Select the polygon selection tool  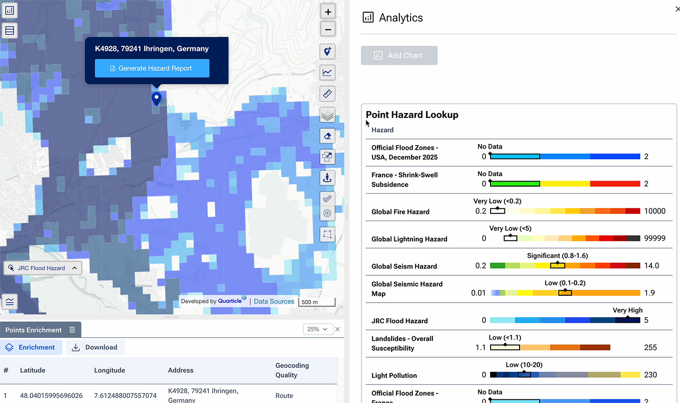point(327,235)
